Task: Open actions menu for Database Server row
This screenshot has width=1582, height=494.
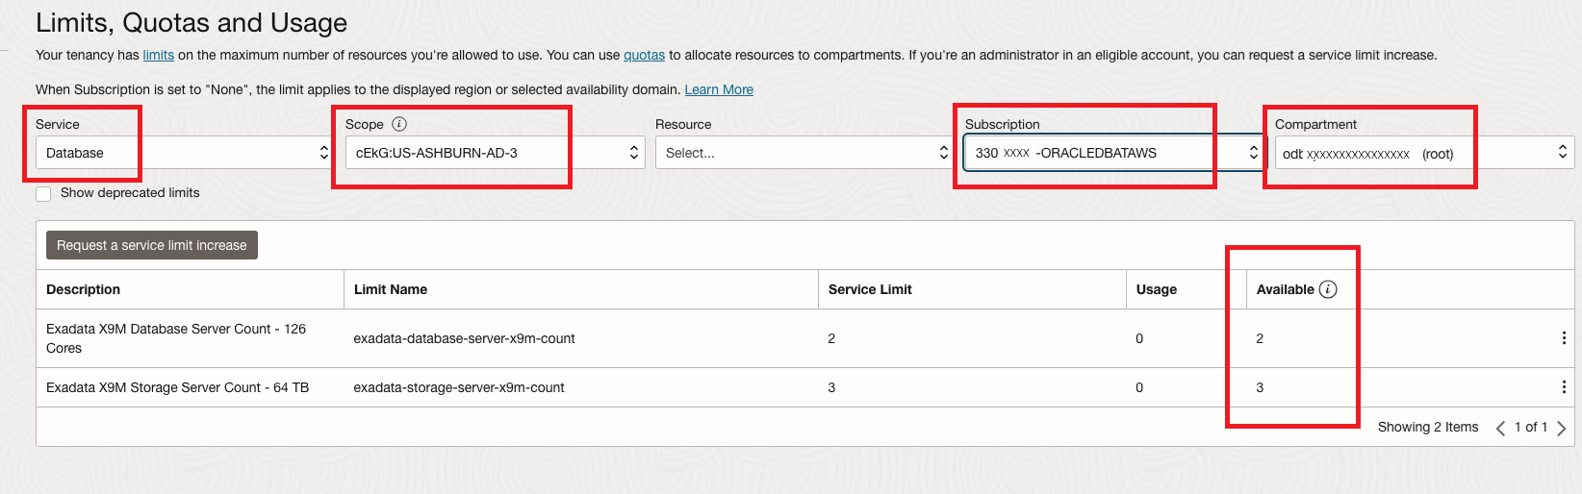Action: [x=1563, y=338]
